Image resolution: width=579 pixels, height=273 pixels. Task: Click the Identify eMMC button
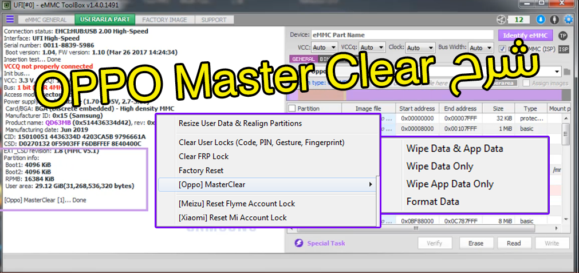[526, 35]
